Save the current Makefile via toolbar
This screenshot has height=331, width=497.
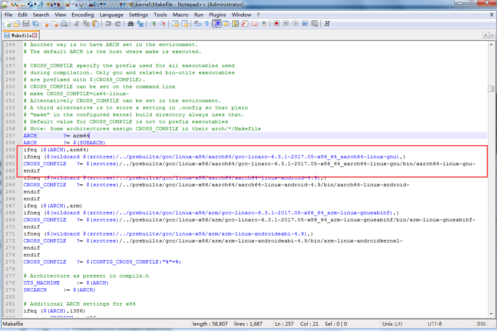pyautogui.click(x=26, y=23)
